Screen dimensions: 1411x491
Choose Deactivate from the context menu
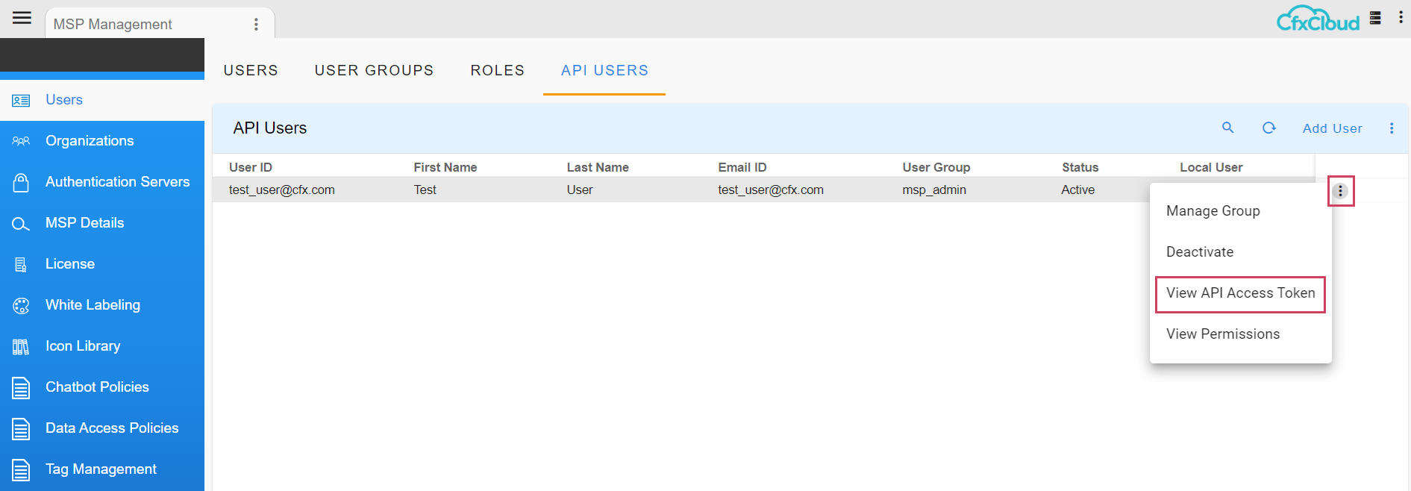[x=1199, y=252]
